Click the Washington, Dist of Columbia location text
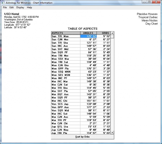The width and height of the screenshot is (162, 144). click(x=18, y=20)
